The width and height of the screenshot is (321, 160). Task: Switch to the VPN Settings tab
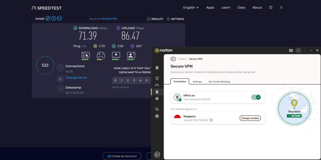[197, 82]
